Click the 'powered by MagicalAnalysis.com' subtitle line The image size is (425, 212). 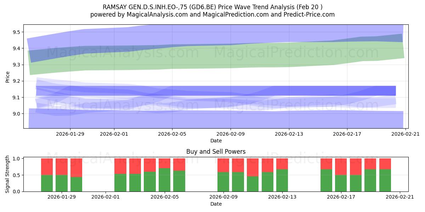click(x=212, y=14)
